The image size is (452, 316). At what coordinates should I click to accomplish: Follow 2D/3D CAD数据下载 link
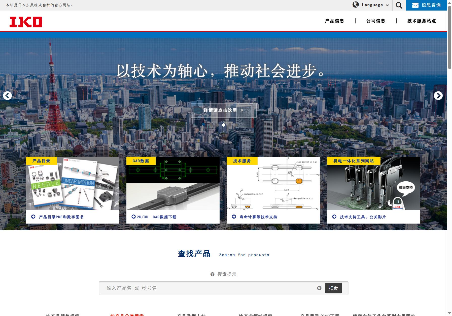157,217
